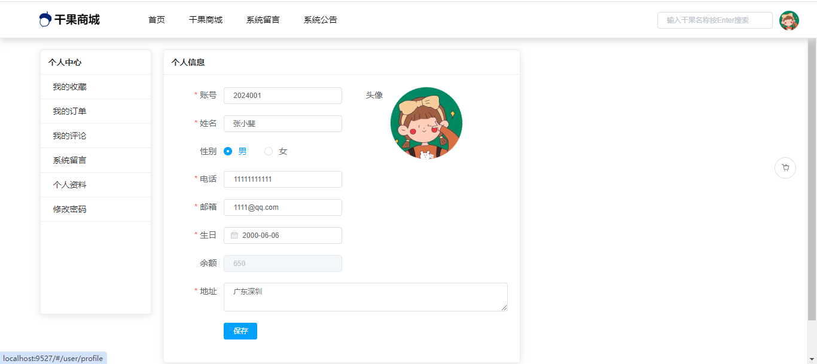This screenshot has width=817, height=364.
Task: Open 系统公告 in top navigation
Action: click(x=321, y=20)
